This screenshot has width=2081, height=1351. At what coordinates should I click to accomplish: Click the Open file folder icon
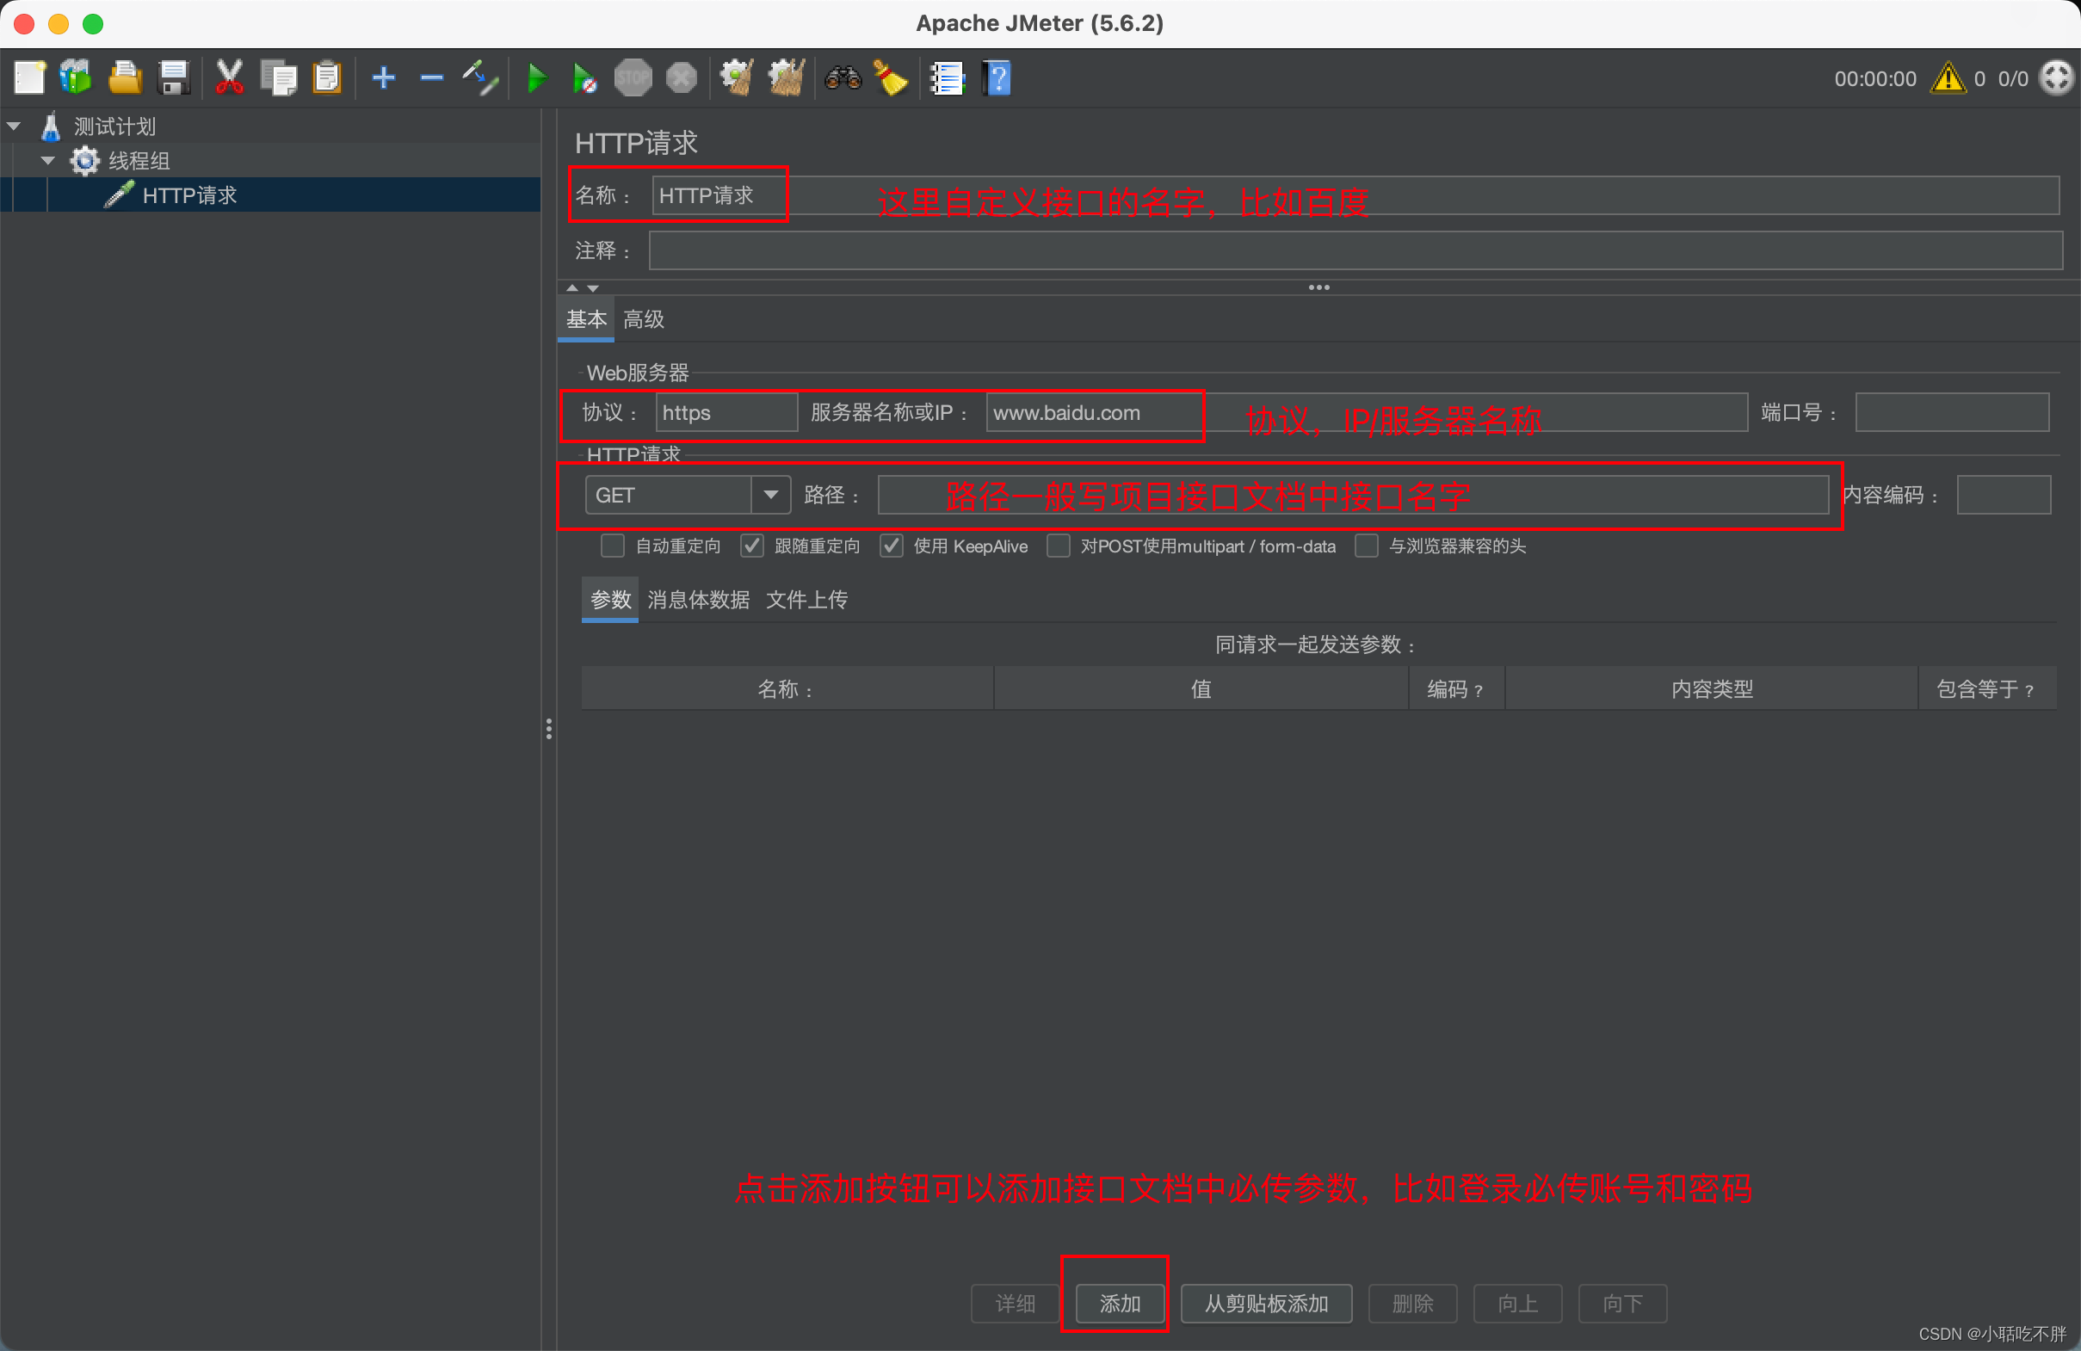click(125, 78)
